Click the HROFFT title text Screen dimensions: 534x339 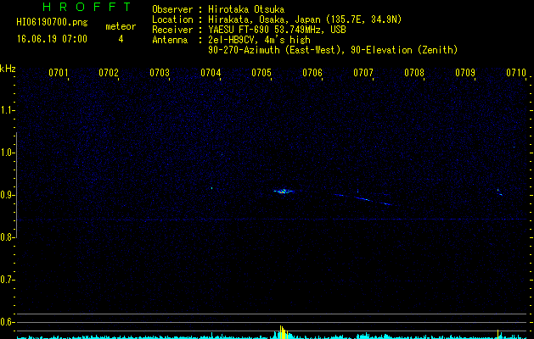(x=87, y=7)
